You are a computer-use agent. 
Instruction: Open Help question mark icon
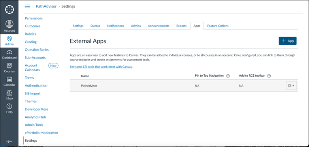click(9, 106)
